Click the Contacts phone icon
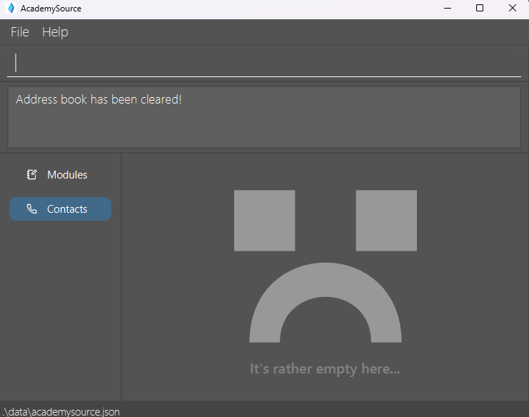This screenshot has height=417, width=529. click(31, 209)
